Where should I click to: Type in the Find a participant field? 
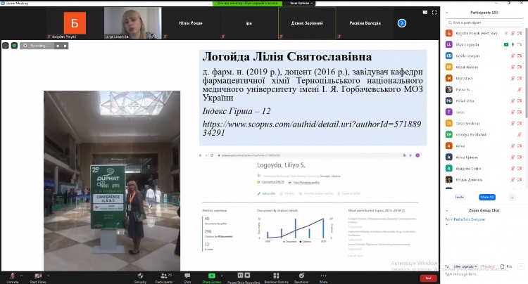(486, 23)
